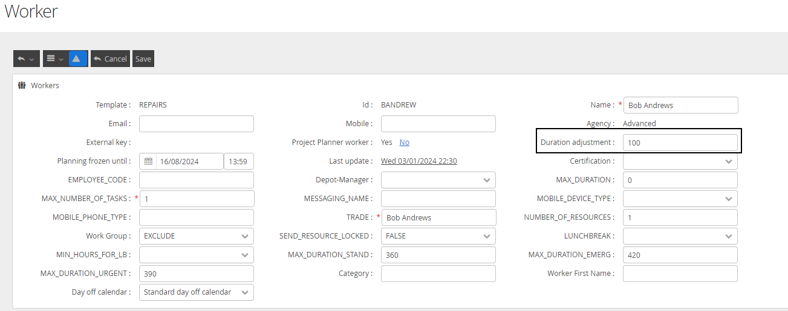The width and height of the screenshot is (788, 311).
Task: Open the Planning frozen until calendar picker
Action: coord(149,161)
